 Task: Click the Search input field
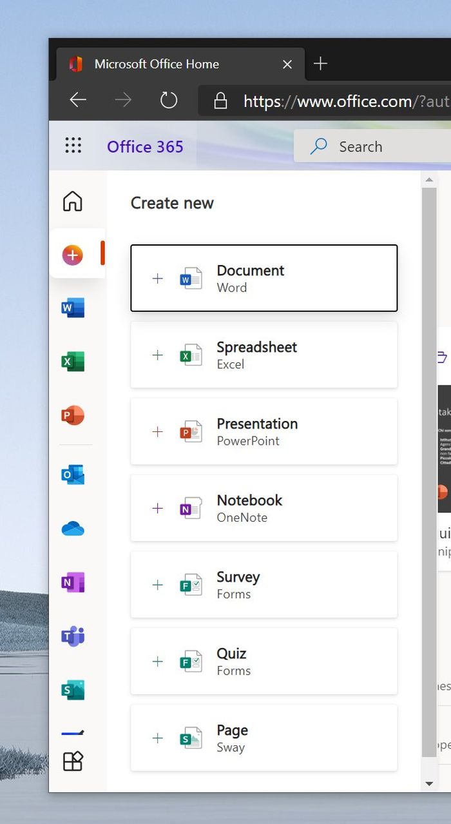pyautogui.click(x=387, y=147)
